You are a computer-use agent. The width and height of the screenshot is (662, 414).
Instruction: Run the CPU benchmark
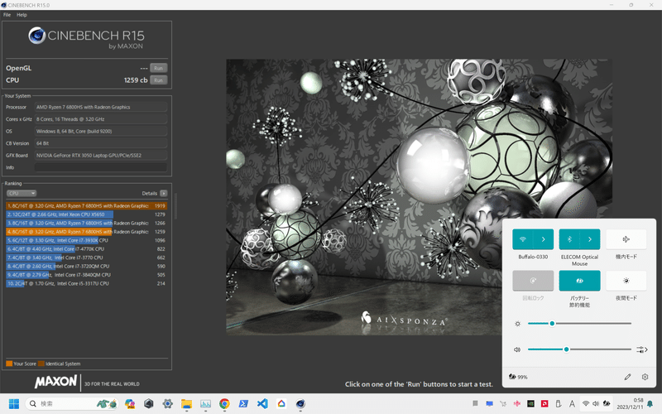click(158, 80)
